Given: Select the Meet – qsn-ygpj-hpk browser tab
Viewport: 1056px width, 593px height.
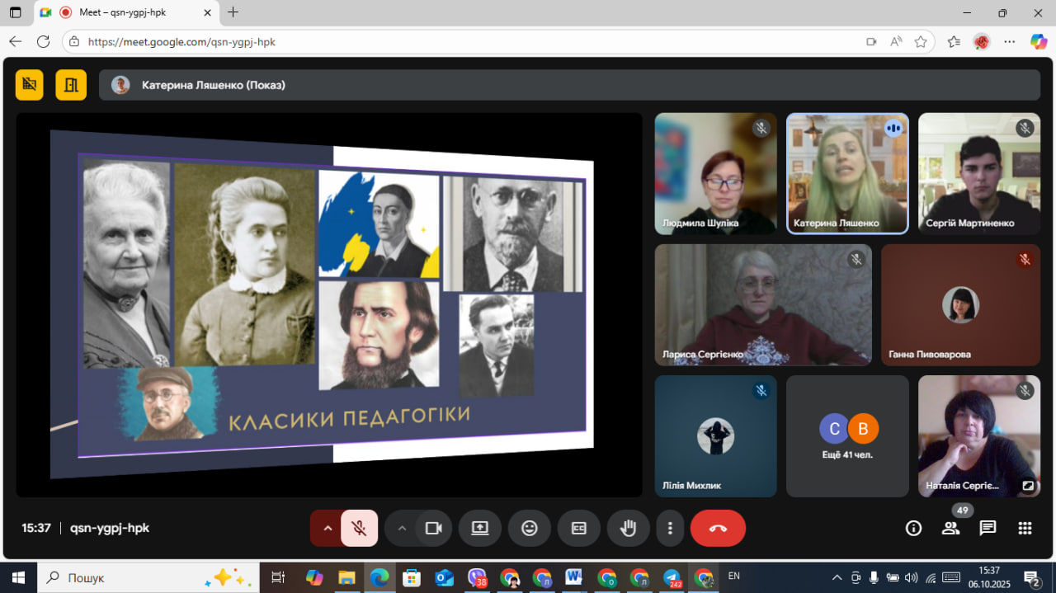Looking at the screenshot, I should [124, 12].
